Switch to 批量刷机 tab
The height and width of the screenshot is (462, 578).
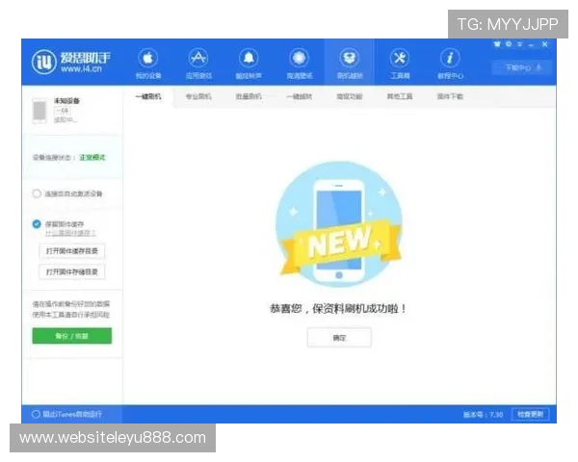[249, 96]
